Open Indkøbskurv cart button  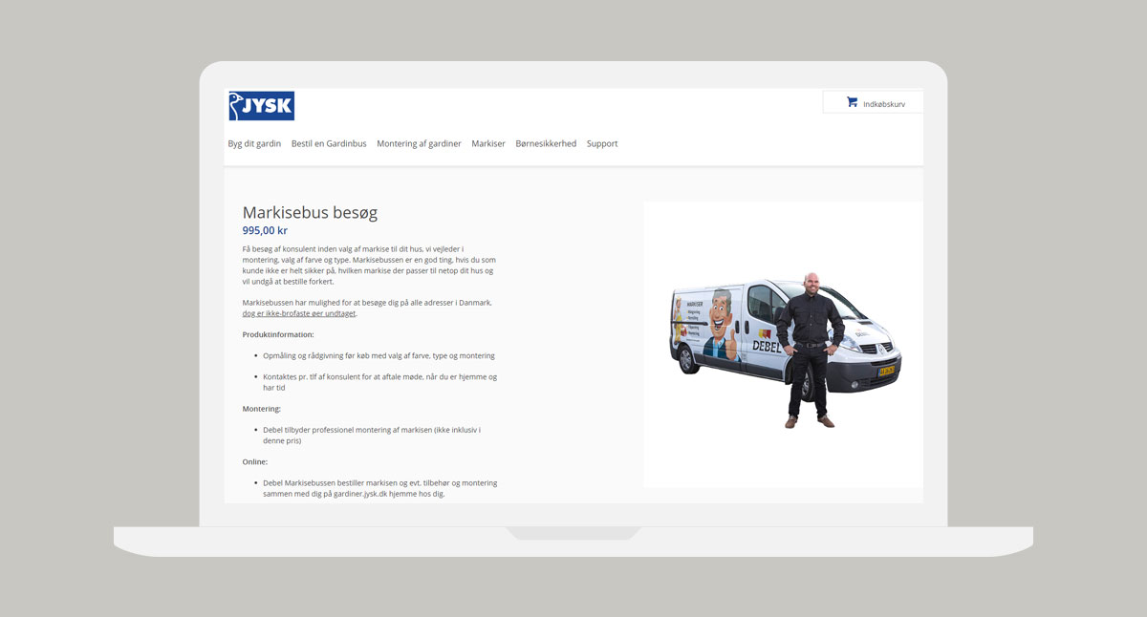pos(873,102)
